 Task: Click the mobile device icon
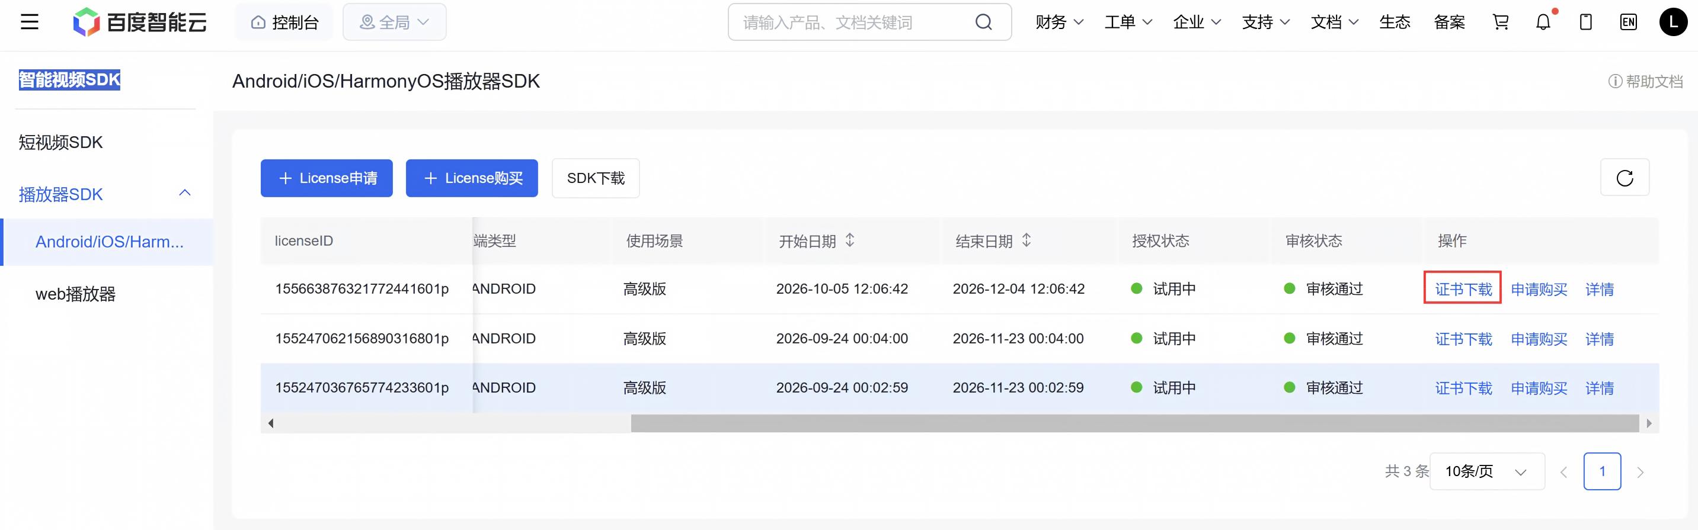(x=1586, y=23)
